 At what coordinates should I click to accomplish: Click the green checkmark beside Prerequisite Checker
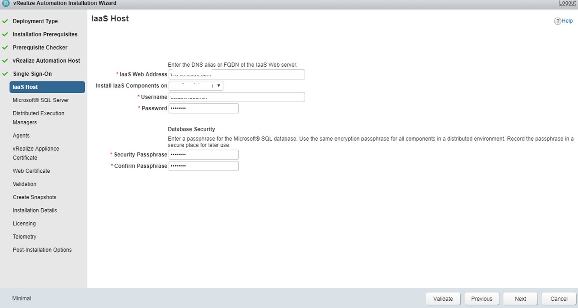[x=5, y=48]
